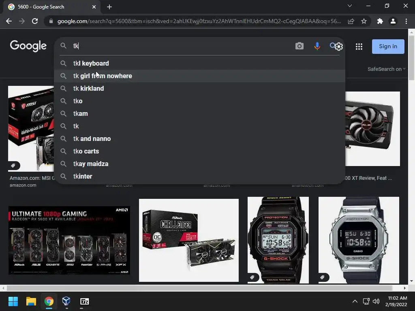Screen dimensions: 415x311
Task: Click product tag icon on MSI image
Action: 13,166
